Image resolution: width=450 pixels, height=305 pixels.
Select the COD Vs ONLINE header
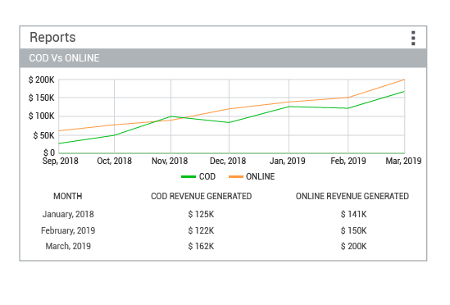pos(223,58)
